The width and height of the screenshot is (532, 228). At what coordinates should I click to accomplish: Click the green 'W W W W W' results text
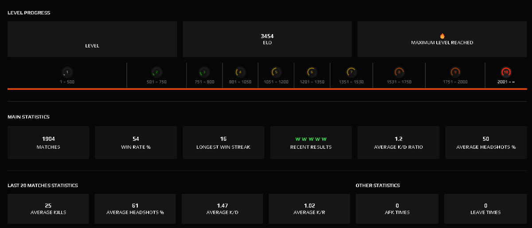(x=311, y=139)
